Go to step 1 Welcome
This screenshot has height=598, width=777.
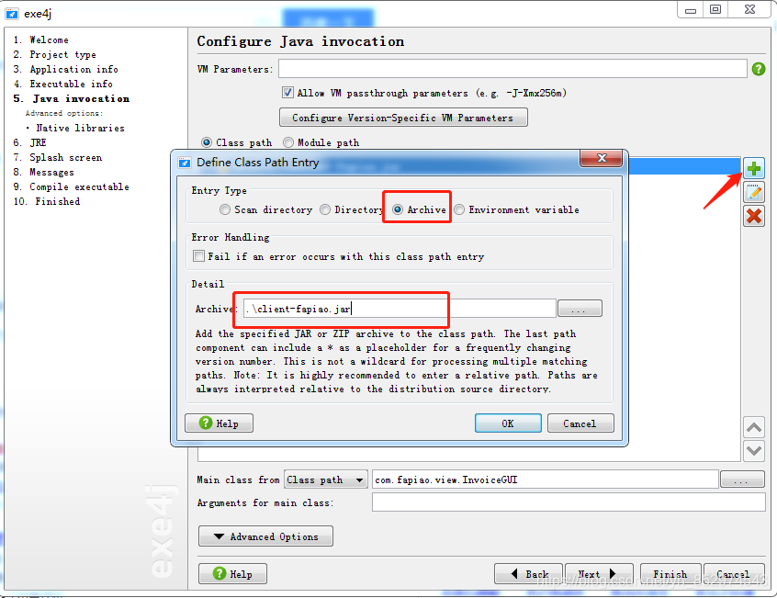coord(41,40)
